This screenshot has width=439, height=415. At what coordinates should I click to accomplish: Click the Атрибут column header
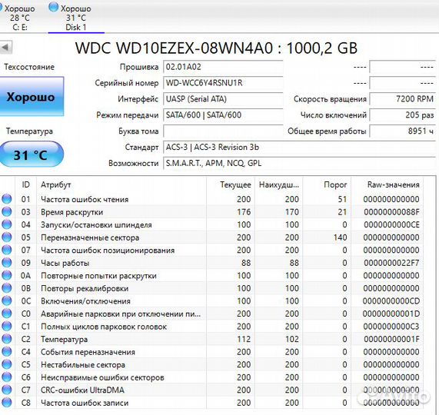point(121,184)
